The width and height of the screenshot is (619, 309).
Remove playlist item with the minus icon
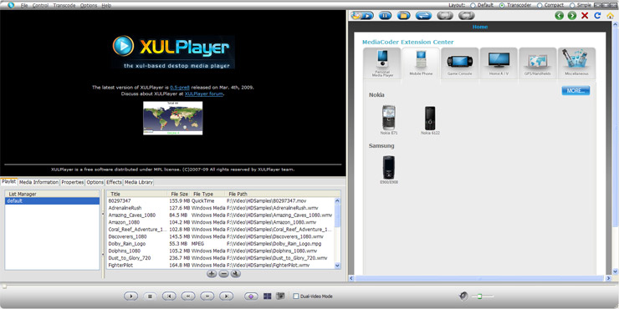point(223,274)
